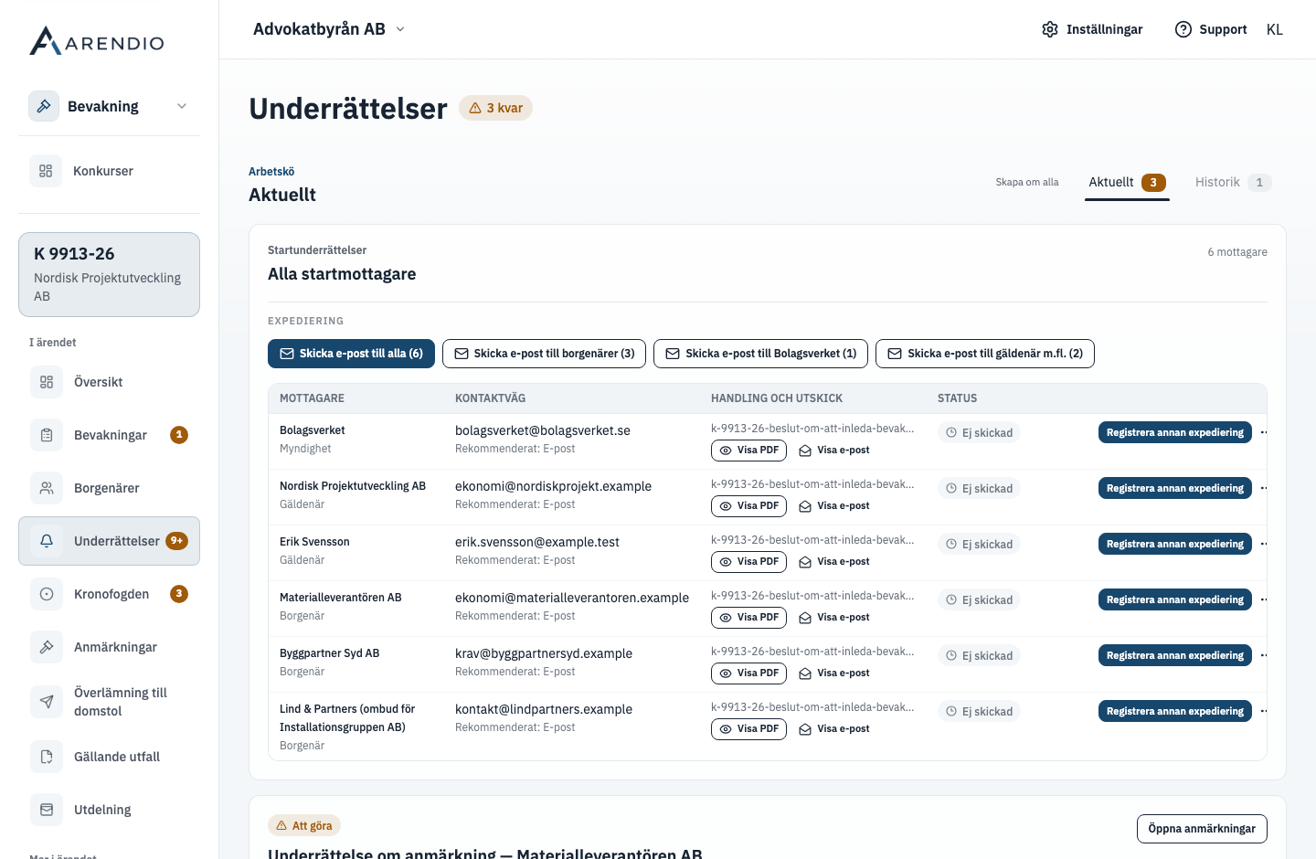Register other dispatch for Bolagsverket
This screenshot has width=1316, height=859.
(1174, 432)
